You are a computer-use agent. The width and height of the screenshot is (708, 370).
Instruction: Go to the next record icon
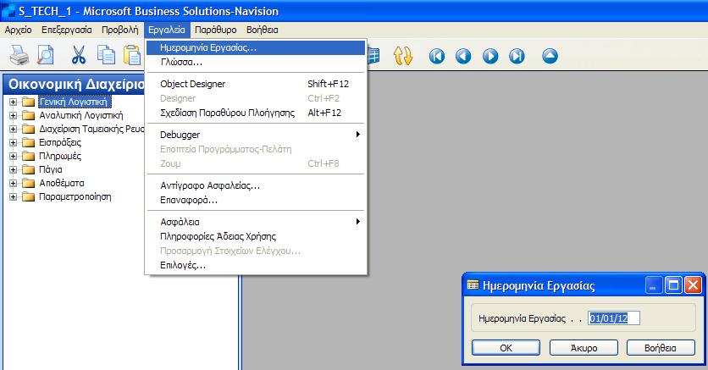[490, 57]
